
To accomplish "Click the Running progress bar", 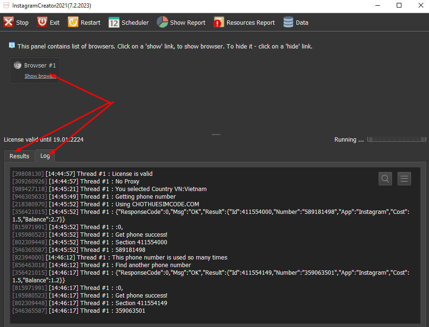I will point(396,139).
